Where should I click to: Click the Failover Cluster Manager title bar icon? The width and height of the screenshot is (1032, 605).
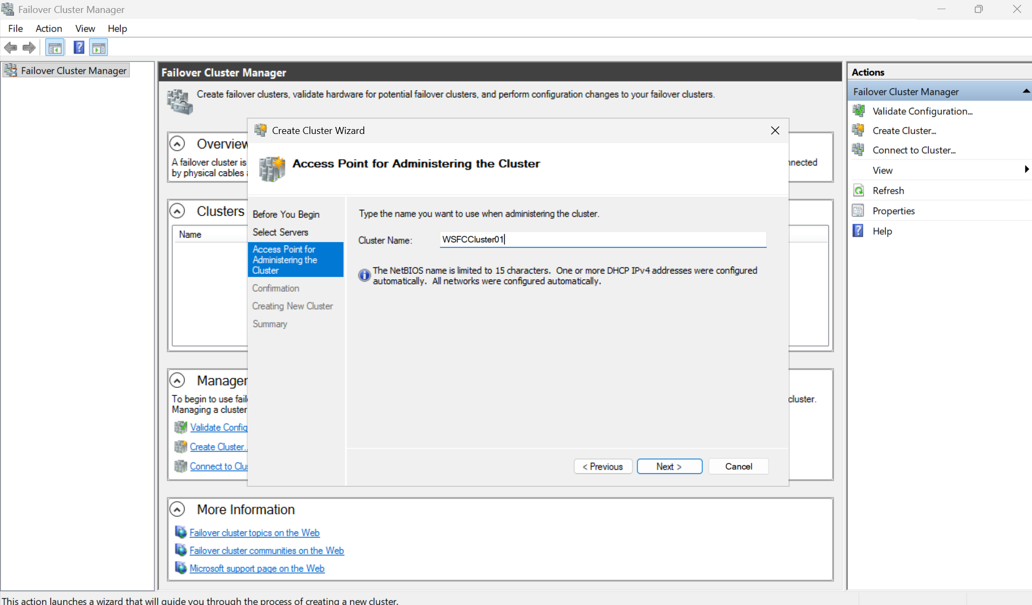[x=8, y=9]
